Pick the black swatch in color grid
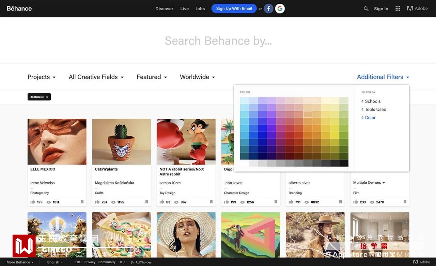 pos(344,163)
